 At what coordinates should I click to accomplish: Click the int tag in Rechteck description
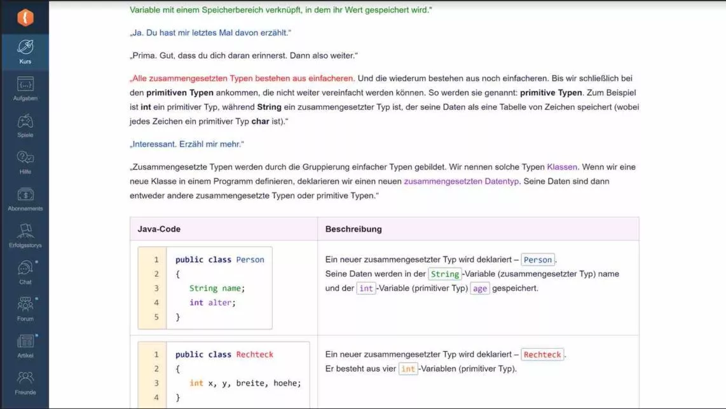408,369
